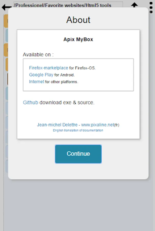The height and width of the screenshot is (231, 155).
Task: Click the "for other platforms." text
Action: tap(61, 82)
